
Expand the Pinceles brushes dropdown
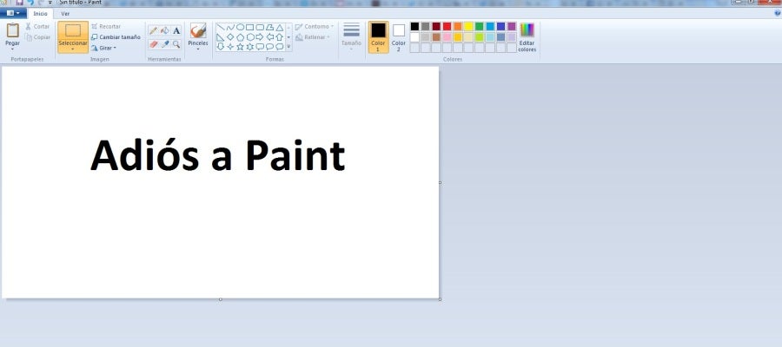[x=198, y=49]
